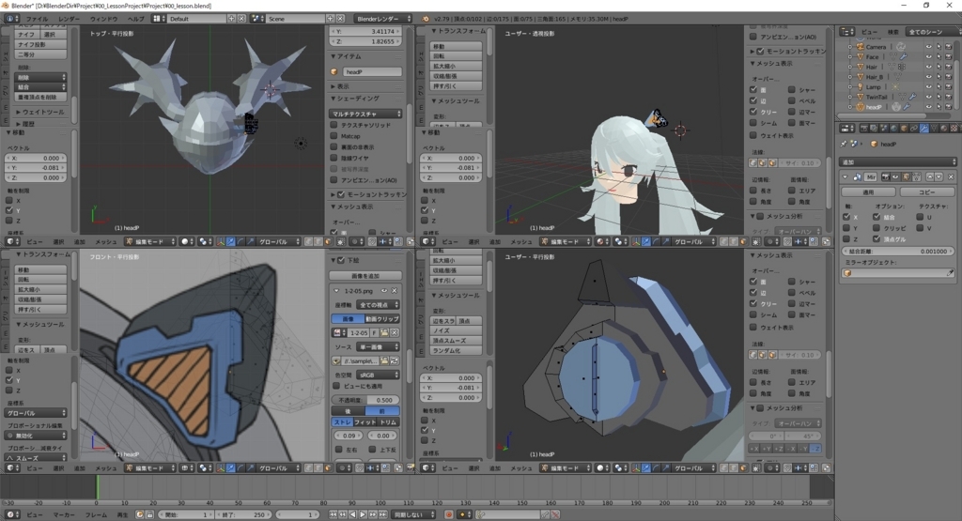Screen dimensions: 962x521
Task: Open the Default screen layout selector
Action: pyautogui.click(x=157, y=19)
